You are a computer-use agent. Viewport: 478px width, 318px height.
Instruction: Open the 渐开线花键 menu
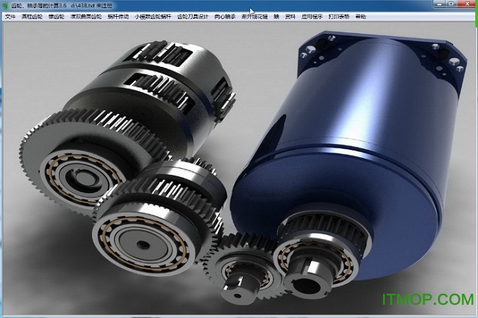[x=255, y=16]
